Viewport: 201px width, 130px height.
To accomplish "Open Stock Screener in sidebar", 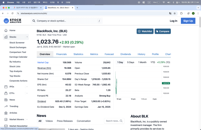I will pyautogui.click(x=17, y=42).
